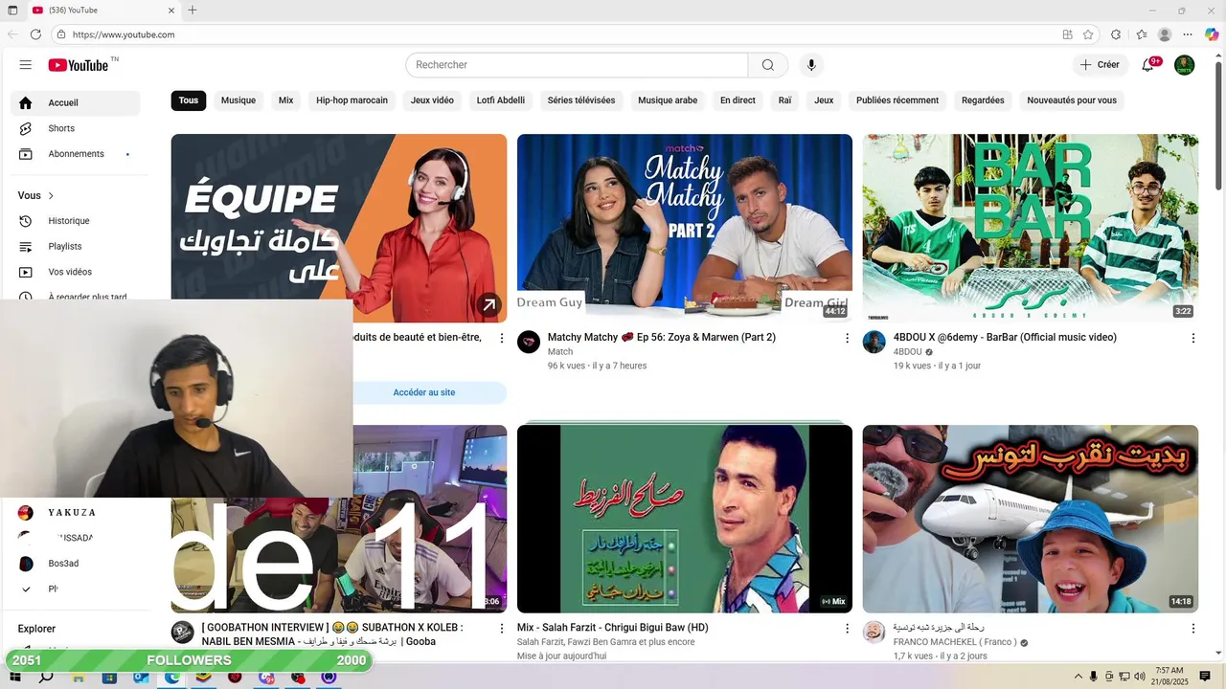The width and height of the screenshot is (1226, 689).
Task: Open the 4BDOU channel avatar
Action: (874, 342)
